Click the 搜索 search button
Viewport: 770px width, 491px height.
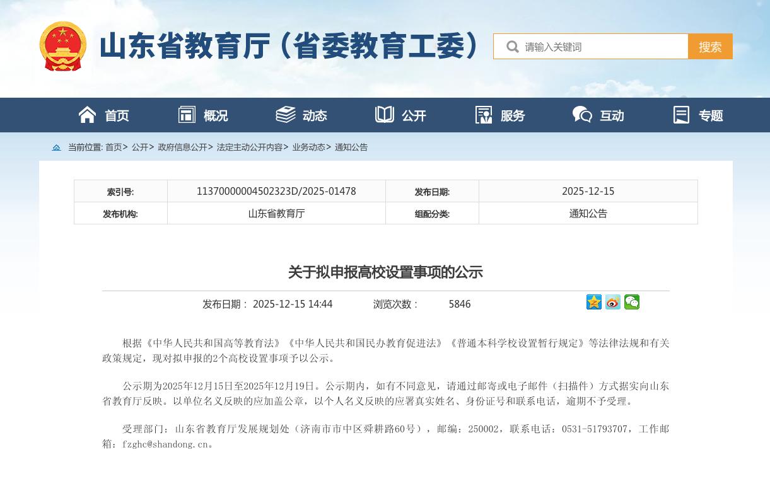click(x=710, y=47)
